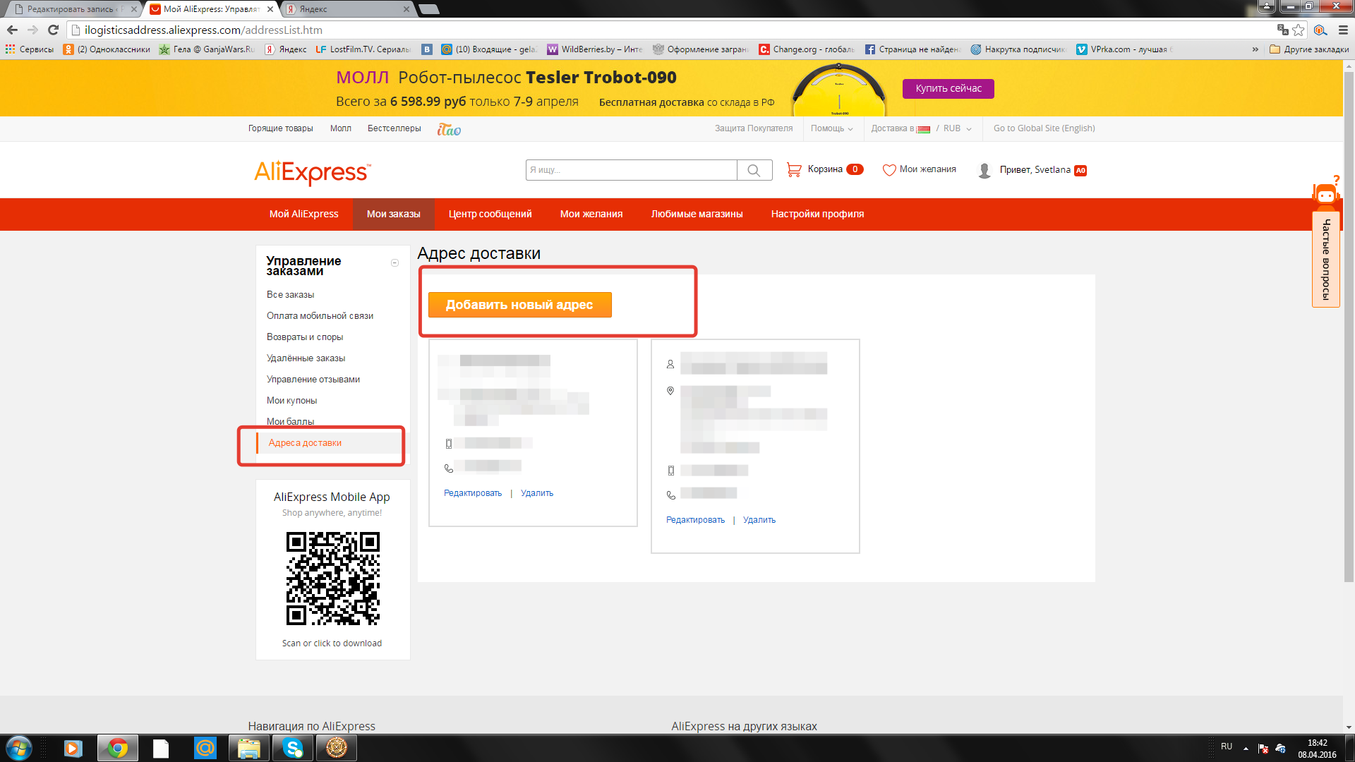Reload the page with the refresh icon
Screen dimensions: 1355x762
(53, 30)
